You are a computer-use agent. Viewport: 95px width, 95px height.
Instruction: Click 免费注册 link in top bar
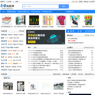[x=86, y=2]
